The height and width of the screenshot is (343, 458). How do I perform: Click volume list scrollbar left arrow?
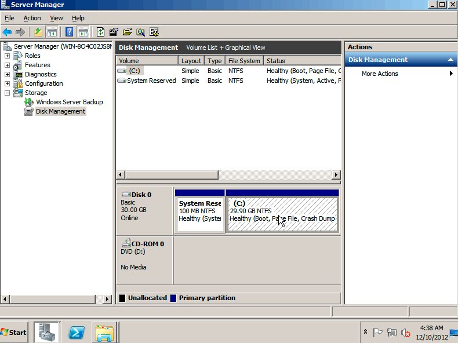[121, 175]
